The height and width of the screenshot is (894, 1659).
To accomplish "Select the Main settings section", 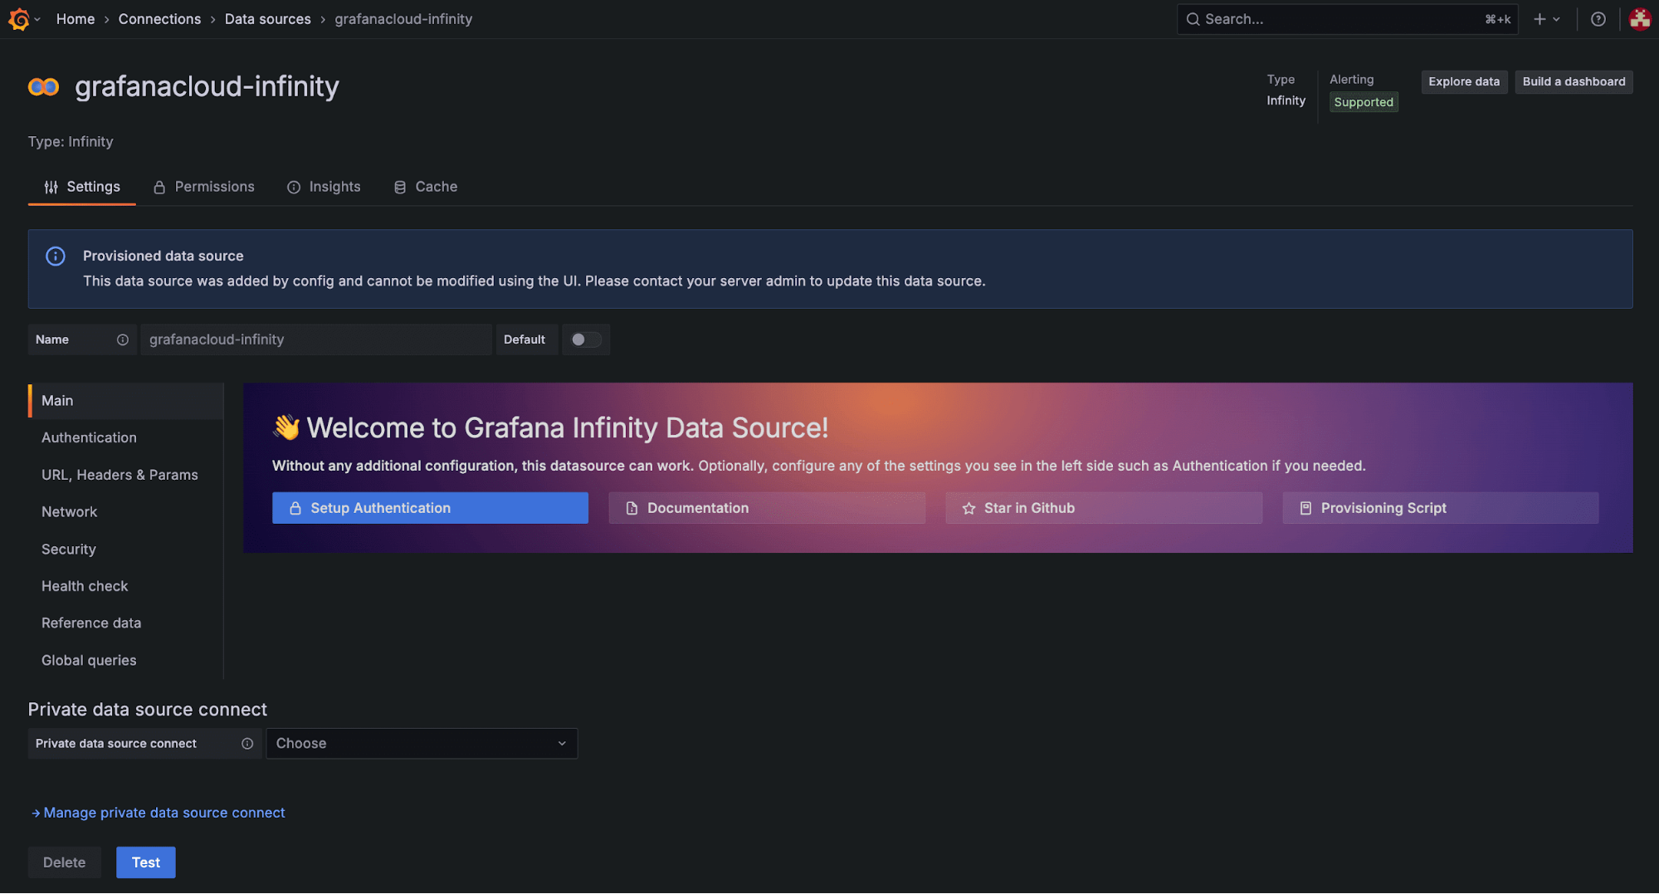I will [x=126, y=401].
